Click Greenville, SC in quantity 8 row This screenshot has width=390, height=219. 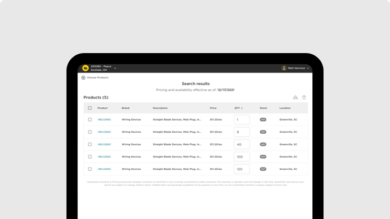click(288, 132)
